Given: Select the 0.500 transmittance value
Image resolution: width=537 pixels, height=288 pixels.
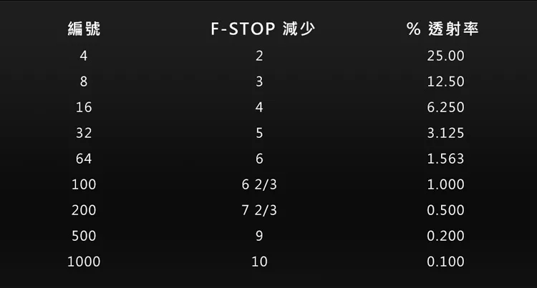Looking at the screenshot, I should pyautogui.click(x=445, y=211).
